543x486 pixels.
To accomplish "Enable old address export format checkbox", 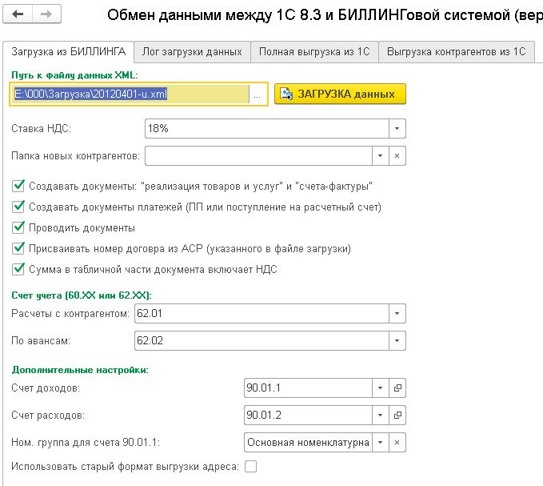I will [x=250, y=466].
